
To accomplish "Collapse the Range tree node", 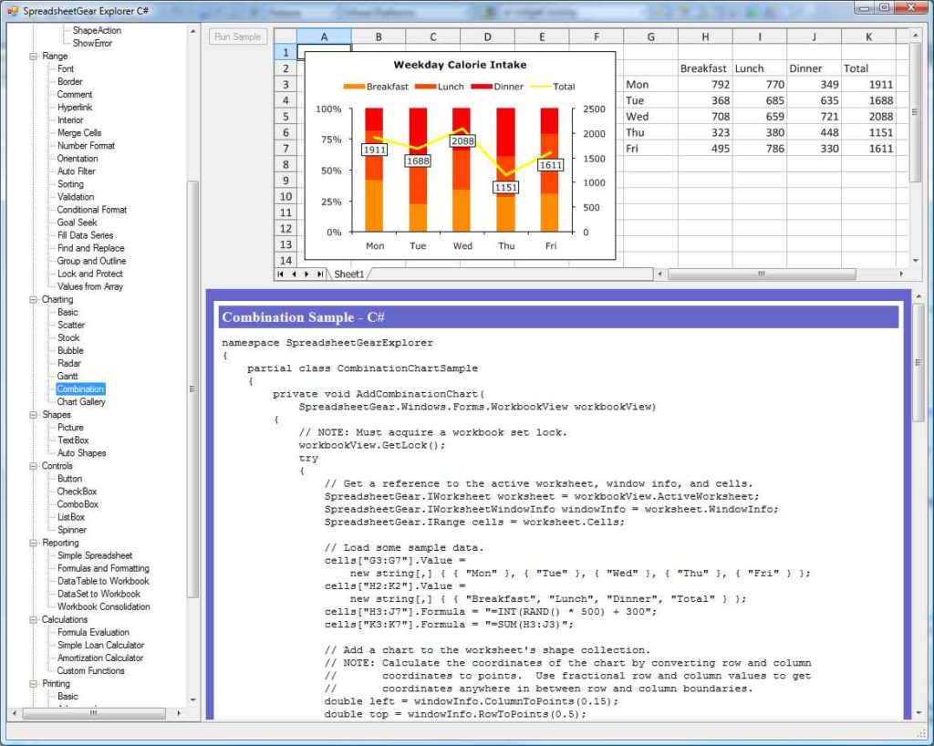I will point(34,57).
